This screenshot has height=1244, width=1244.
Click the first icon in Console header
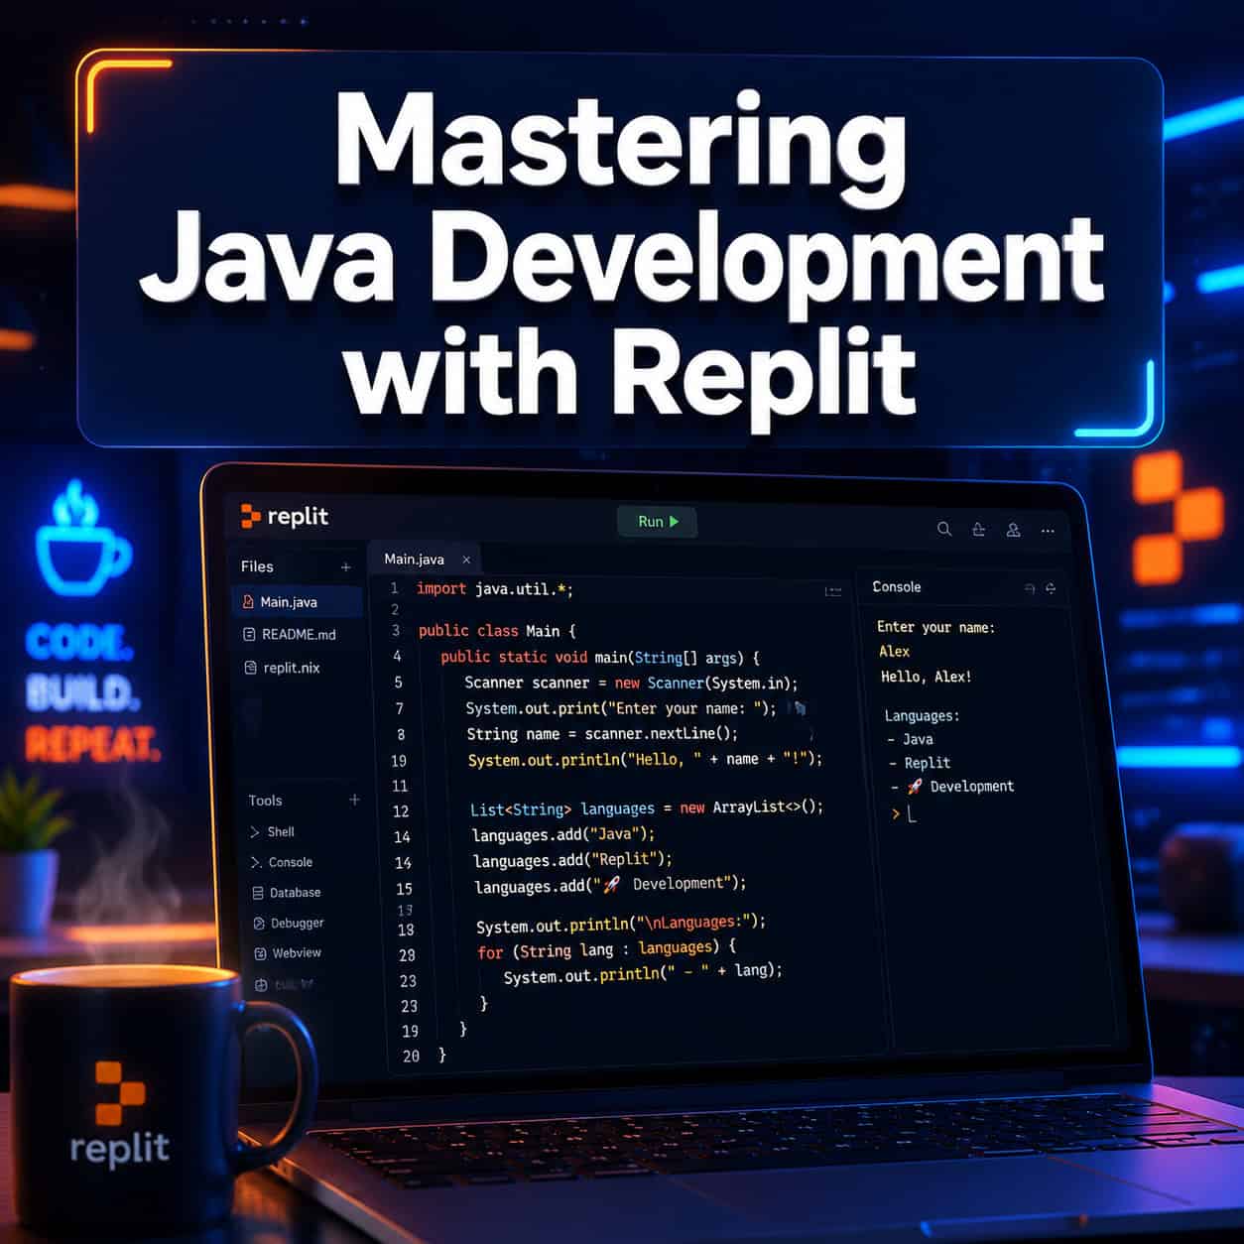click(x=1030, y=588)
